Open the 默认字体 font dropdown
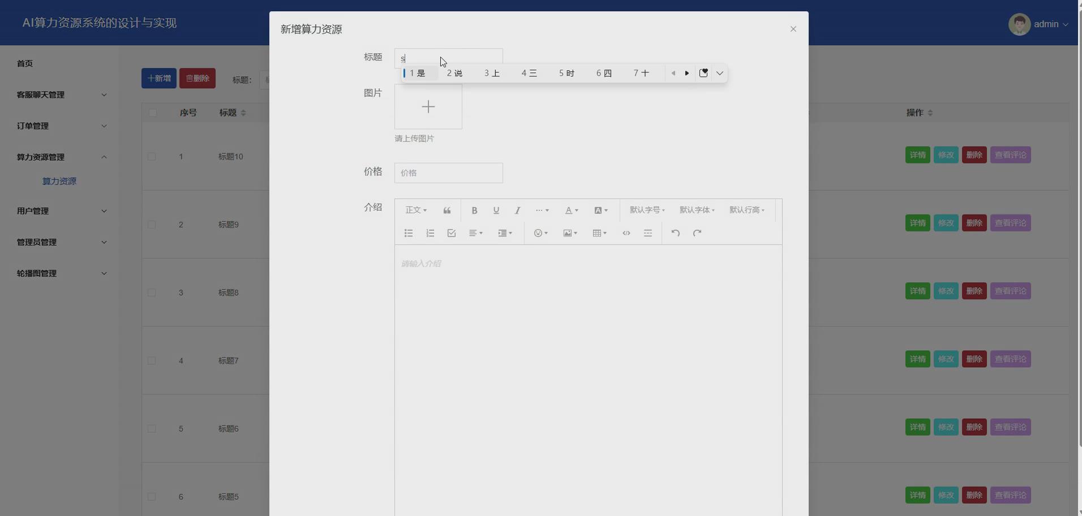 tap(697, 210)
